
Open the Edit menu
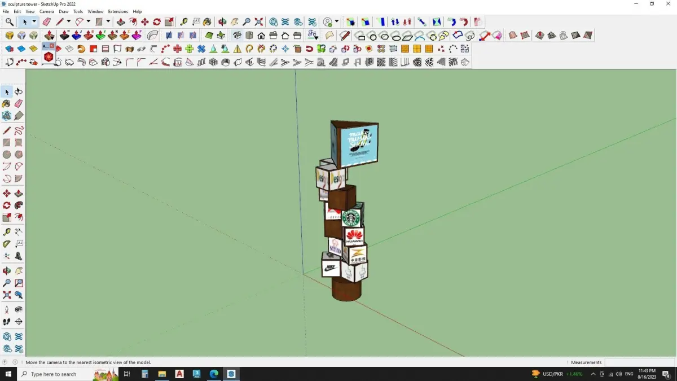click(17, 11)
